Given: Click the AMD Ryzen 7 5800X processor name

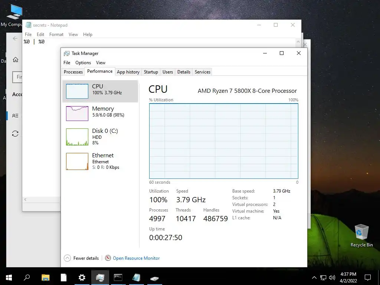Looking at the screenshot, I should [x=247, y=91].
